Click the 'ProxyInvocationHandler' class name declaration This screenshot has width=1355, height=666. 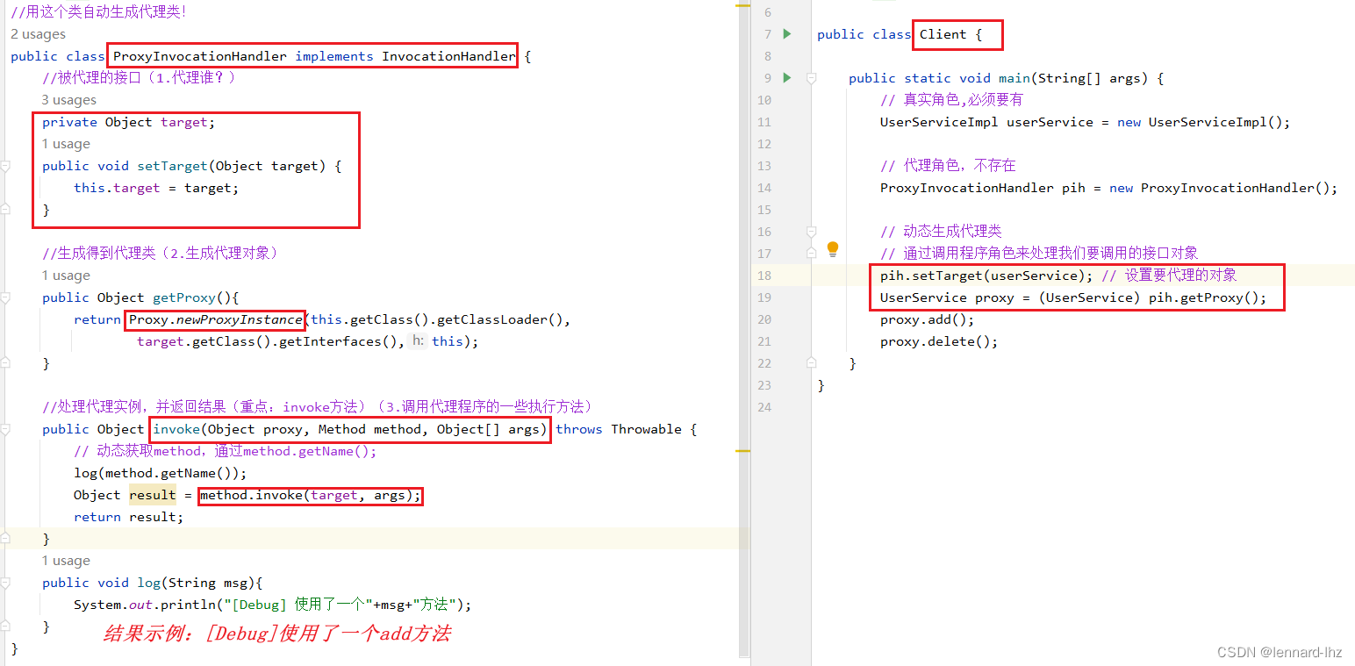(200, 56)
